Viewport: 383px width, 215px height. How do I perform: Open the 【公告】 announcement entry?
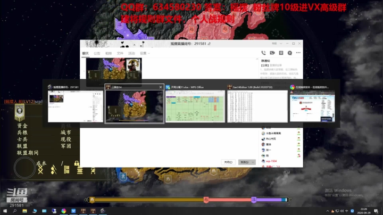pyautogui.click(x=265, y=65)
